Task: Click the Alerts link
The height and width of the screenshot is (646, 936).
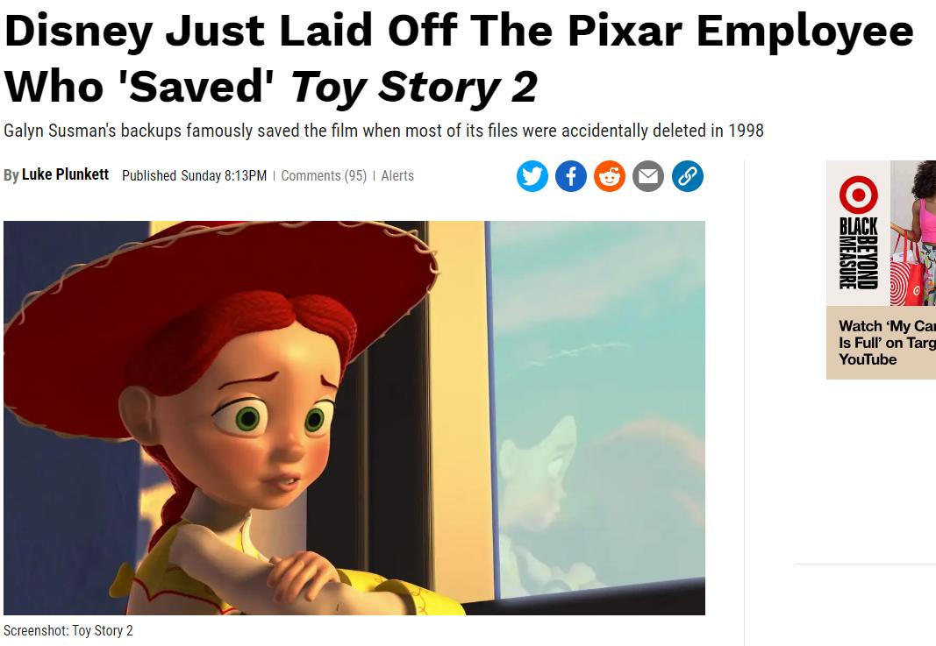Action: 397,176
